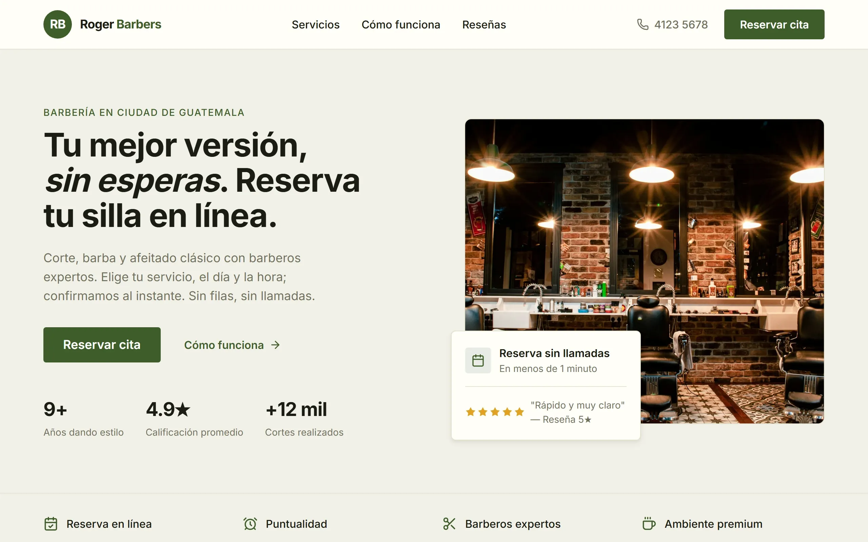Click the — Reseña 5★ attribution line
Image resolution: width=868 pixels, height=542 pixels.
560,419
